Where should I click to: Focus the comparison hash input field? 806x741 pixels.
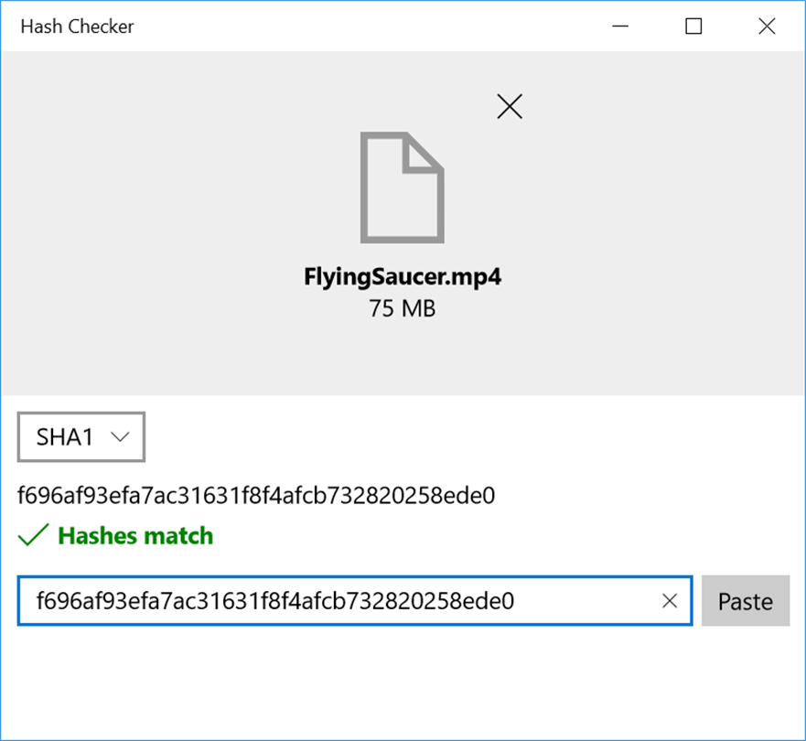(x=355, y=601)
